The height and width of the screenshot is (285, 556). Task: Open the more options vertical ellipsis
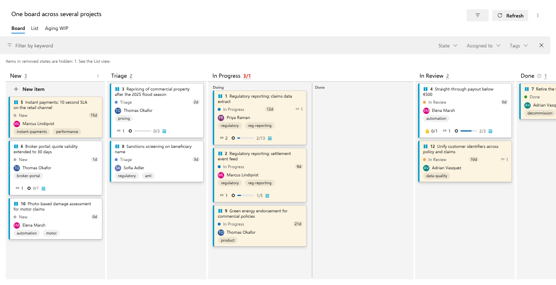(x=538, y=15)
